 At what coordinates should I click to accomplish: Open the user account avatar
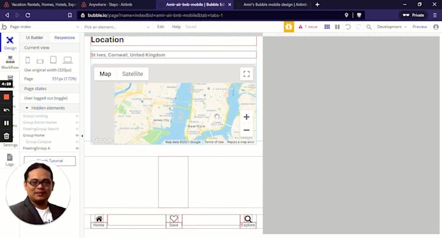click(436, 27)
